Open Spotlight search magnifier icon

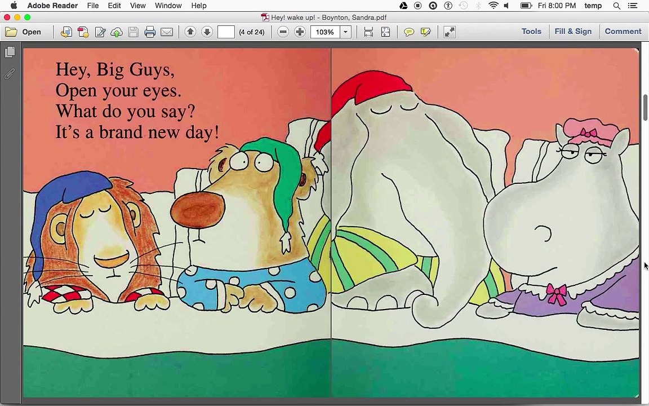617,6
